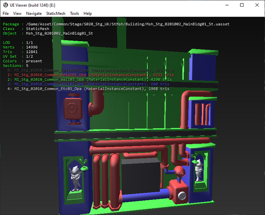Close the UE Viewer window

(x=257, y=5)
